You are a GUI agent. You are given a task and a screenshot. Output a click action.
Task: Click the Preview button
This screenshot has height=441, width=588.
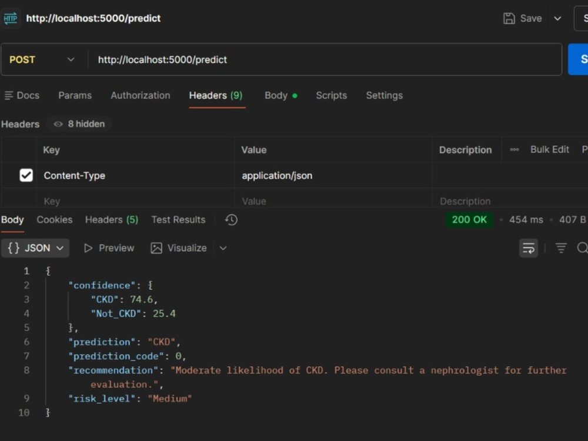(109, 248)
